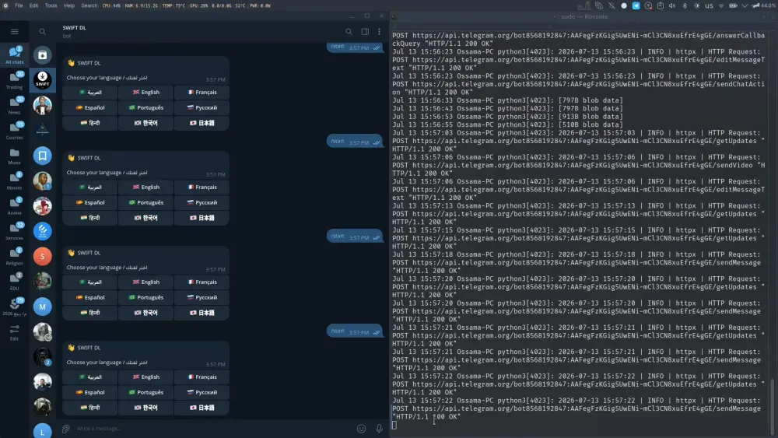The height and width of the screenshot is (438, 778).
Task: Choose العربية in the topmost language message
Action: 90,93
